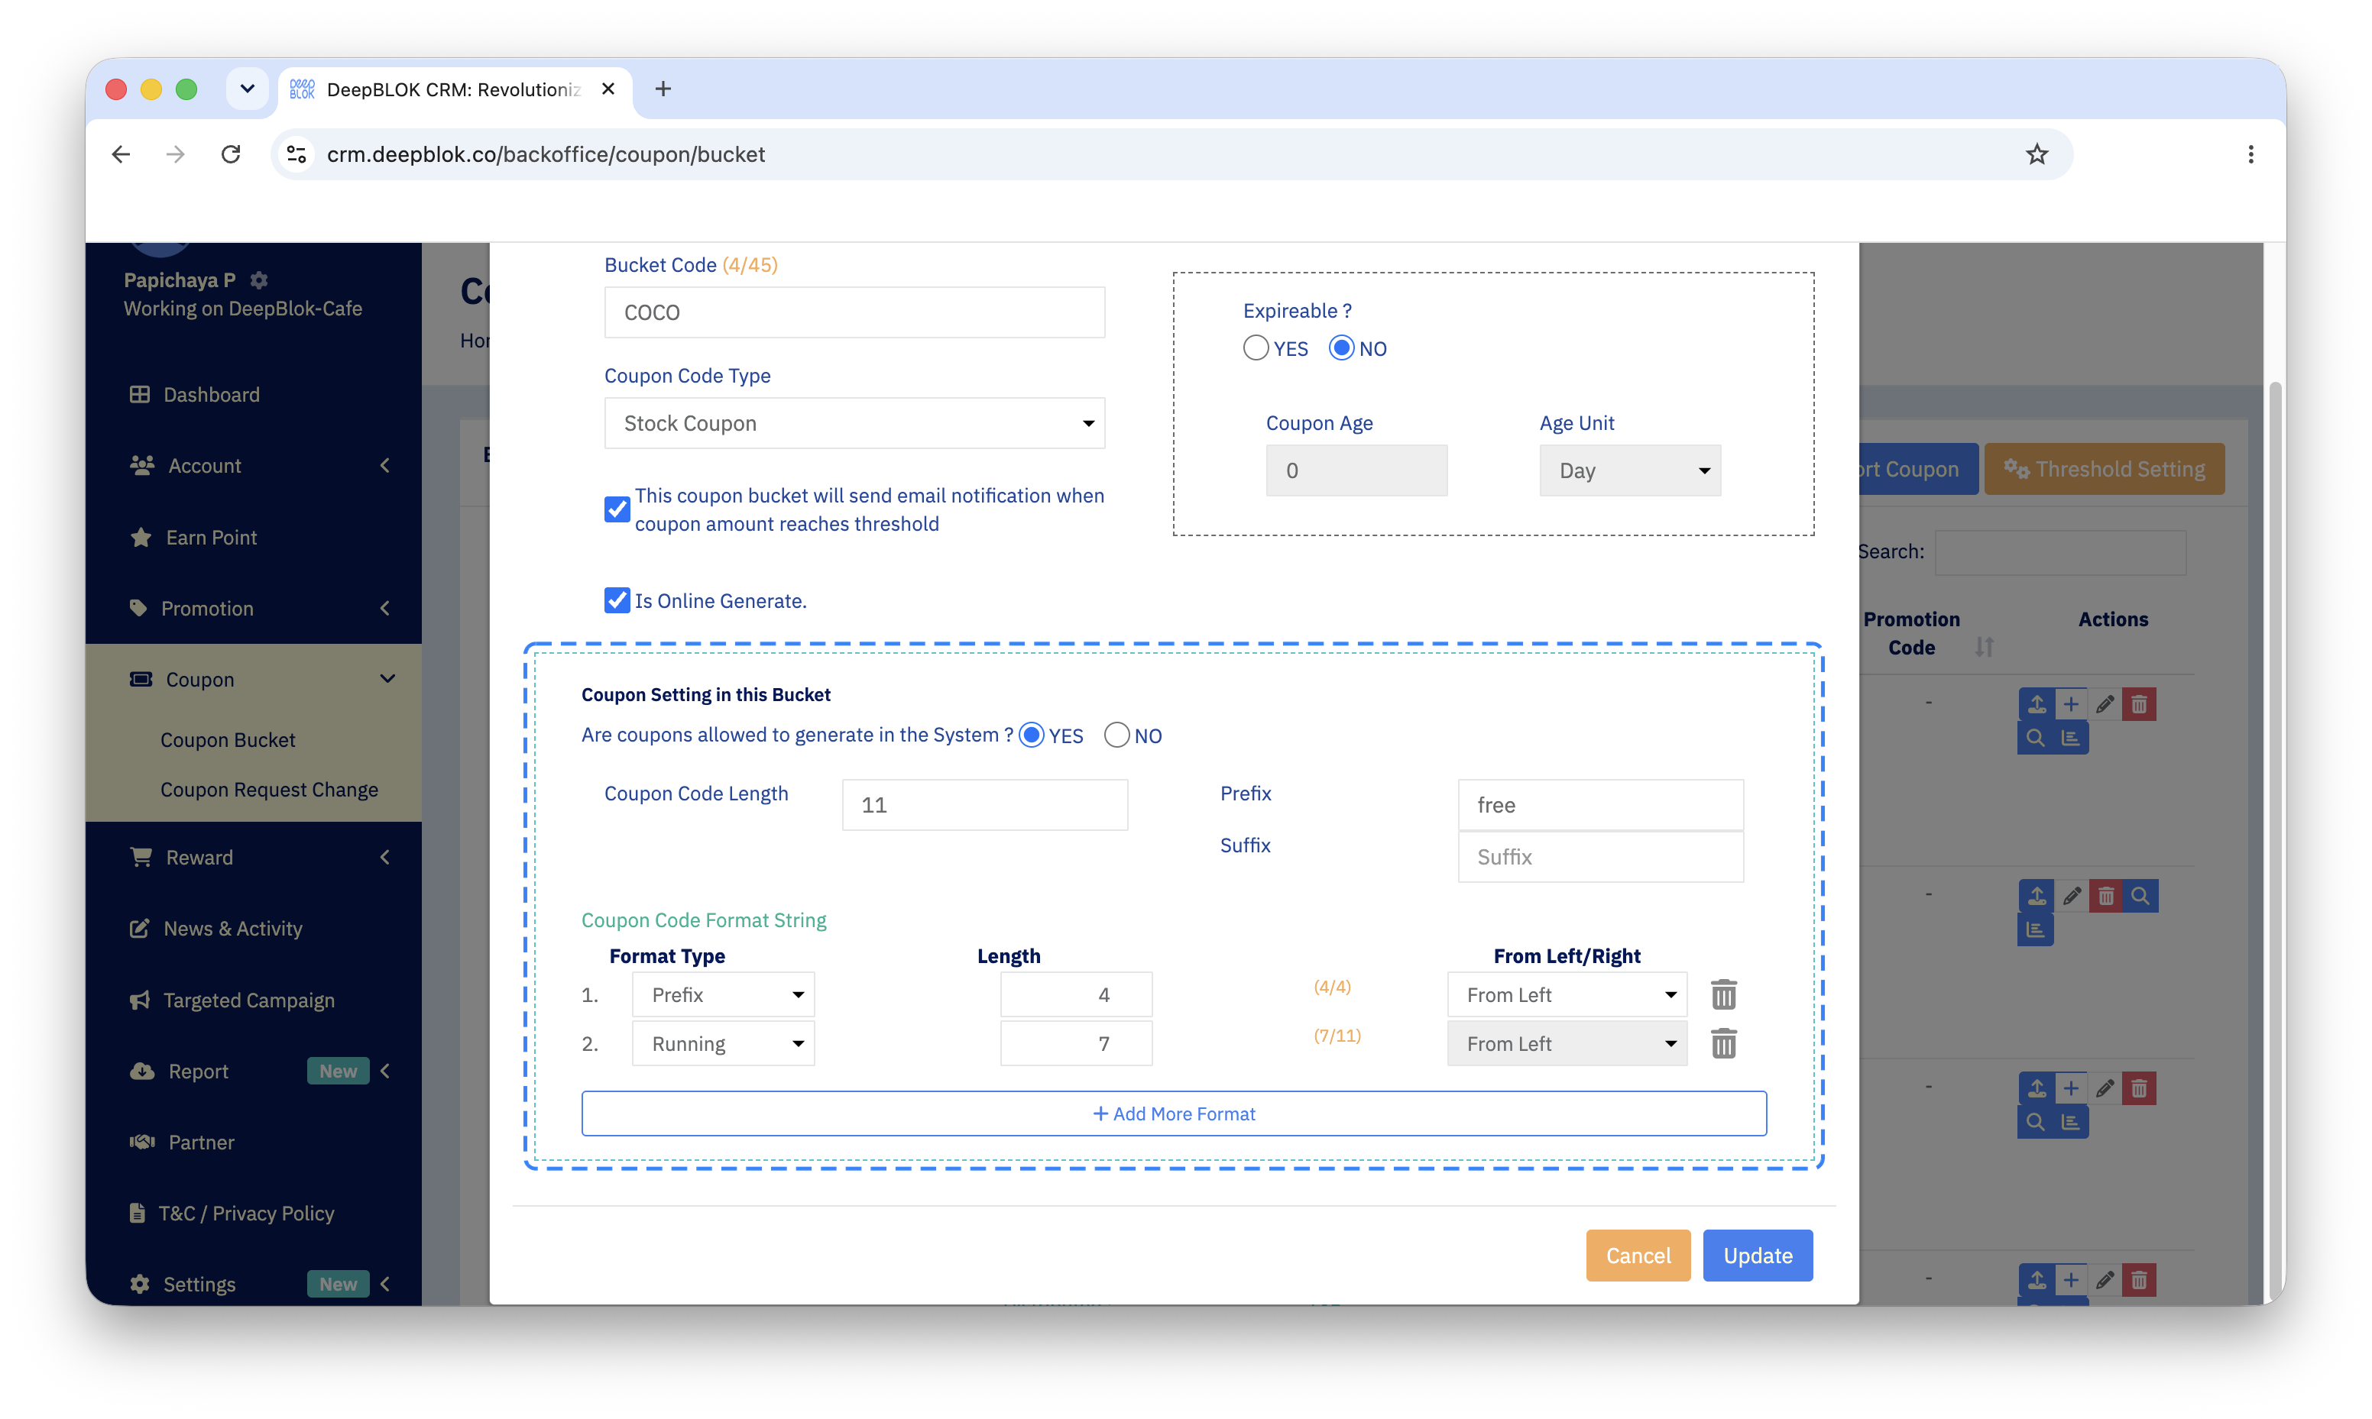
Task: Open Dashboard grid icon in sidebar
Action: [x=140, y=394]
